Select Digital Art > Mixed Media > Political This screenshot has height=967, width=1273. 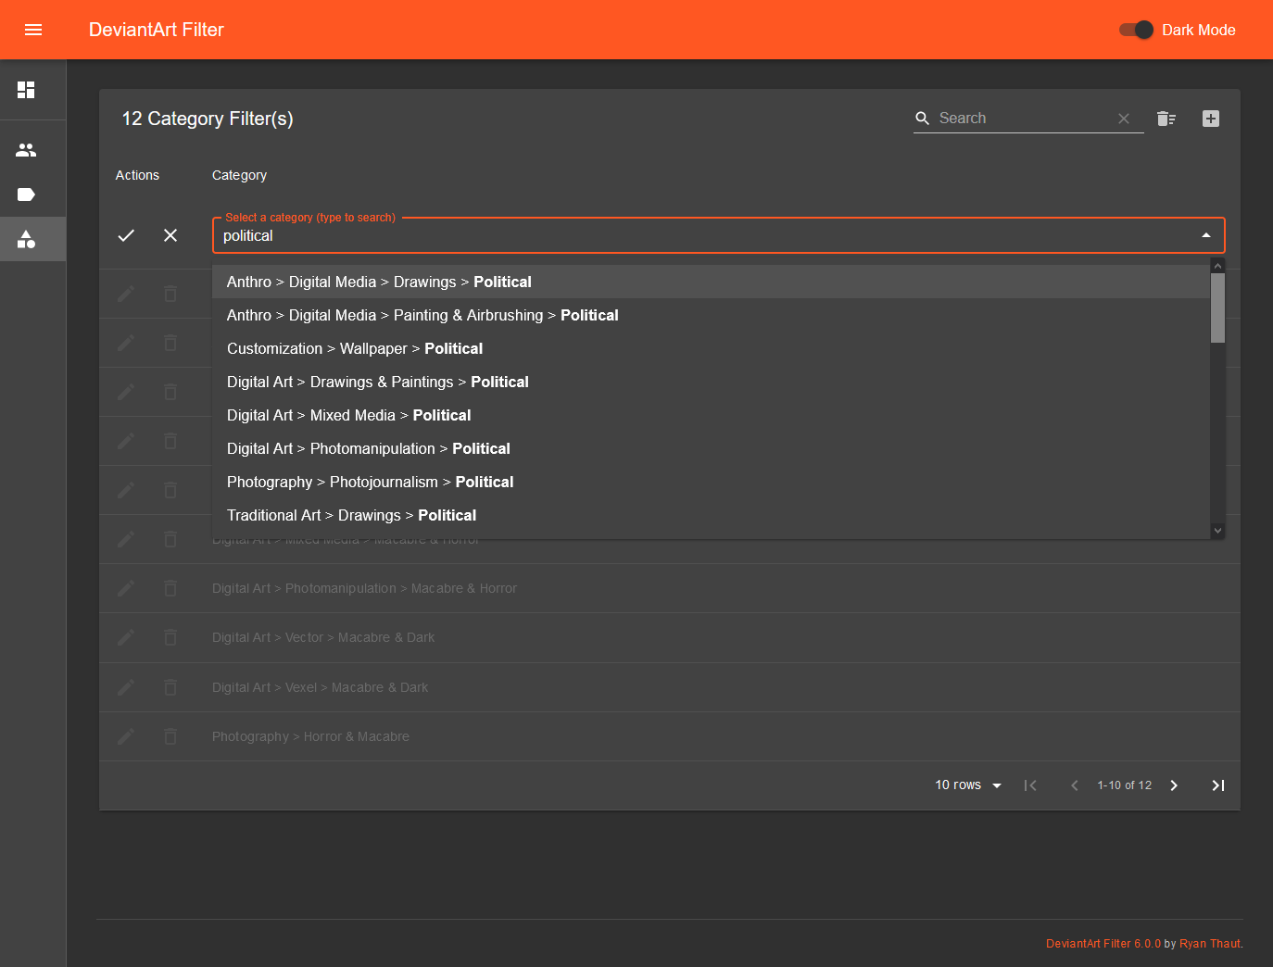[711, 415]
